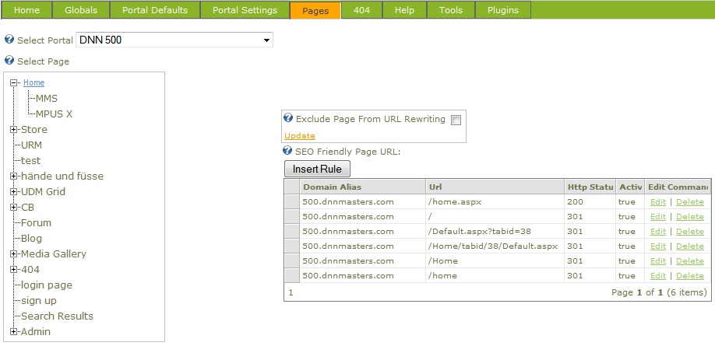715x346 pixels.
Task: Click the Update link
Action: 300,135
